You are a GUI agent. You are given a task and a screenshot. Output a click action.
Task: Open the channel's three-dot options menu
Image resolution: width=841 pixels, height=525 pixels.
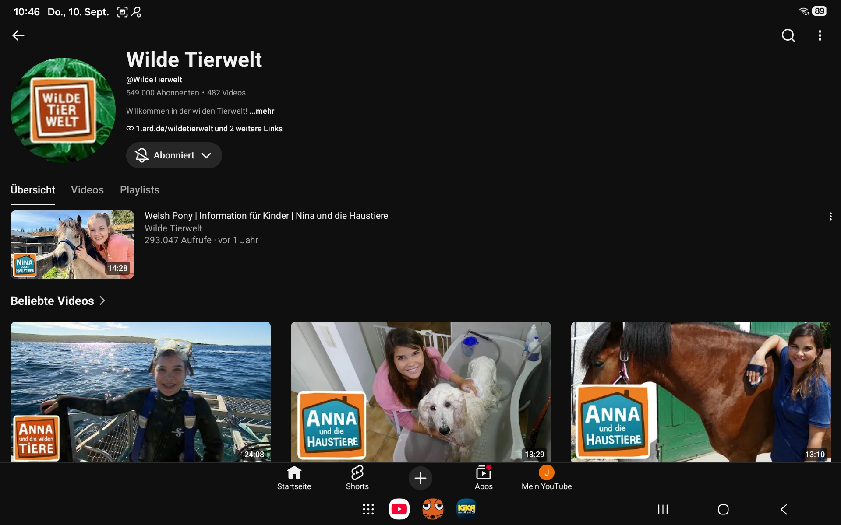point(820,35)
